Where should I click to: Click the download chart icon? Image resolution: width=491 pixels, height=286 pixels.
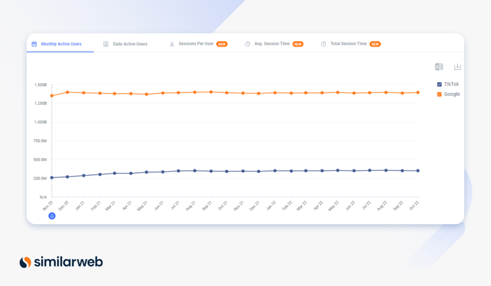point(457,67)
